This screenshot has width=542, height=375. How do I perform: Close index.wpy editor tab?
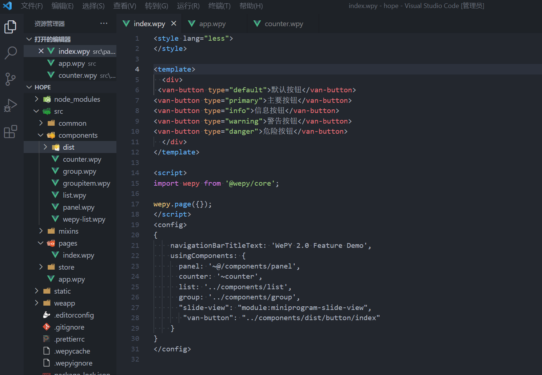coord(174,24)
